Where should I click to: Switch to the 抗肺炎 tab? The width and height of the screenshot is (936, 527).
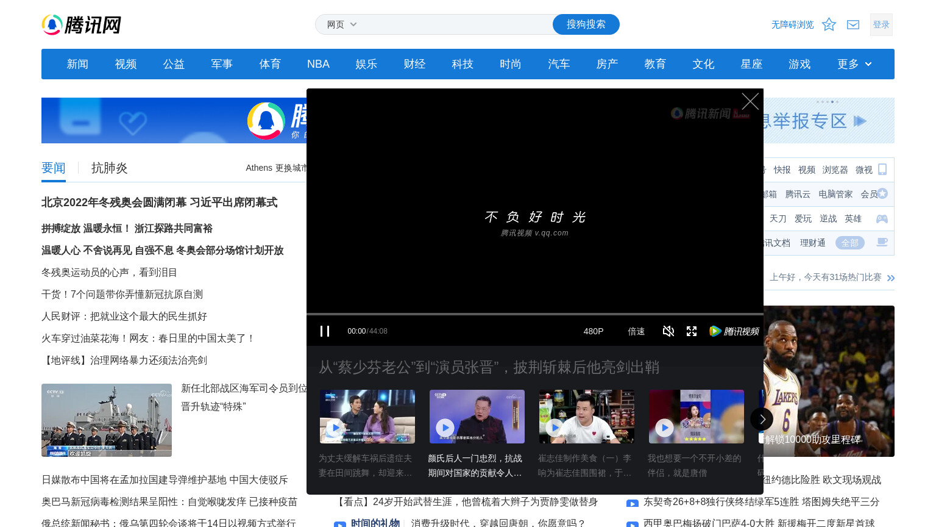point(110,168)
